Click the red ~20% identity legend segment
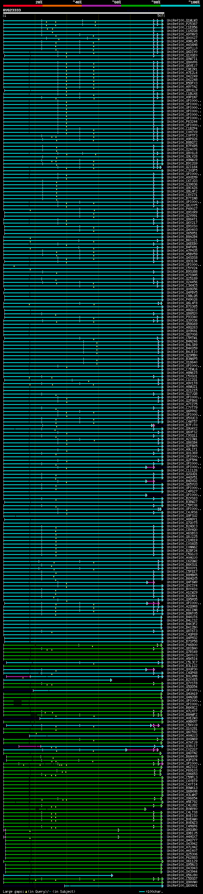This screenshot has width=203, height=894. coord(23,6)
